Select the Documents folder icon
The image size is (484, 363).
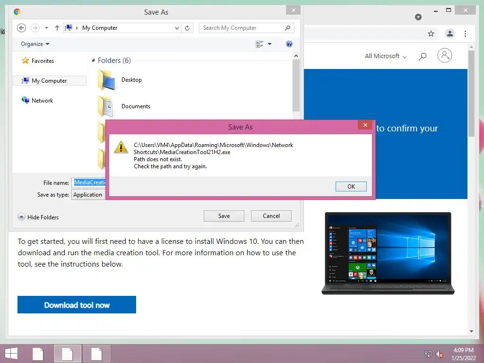pos(106,106)
